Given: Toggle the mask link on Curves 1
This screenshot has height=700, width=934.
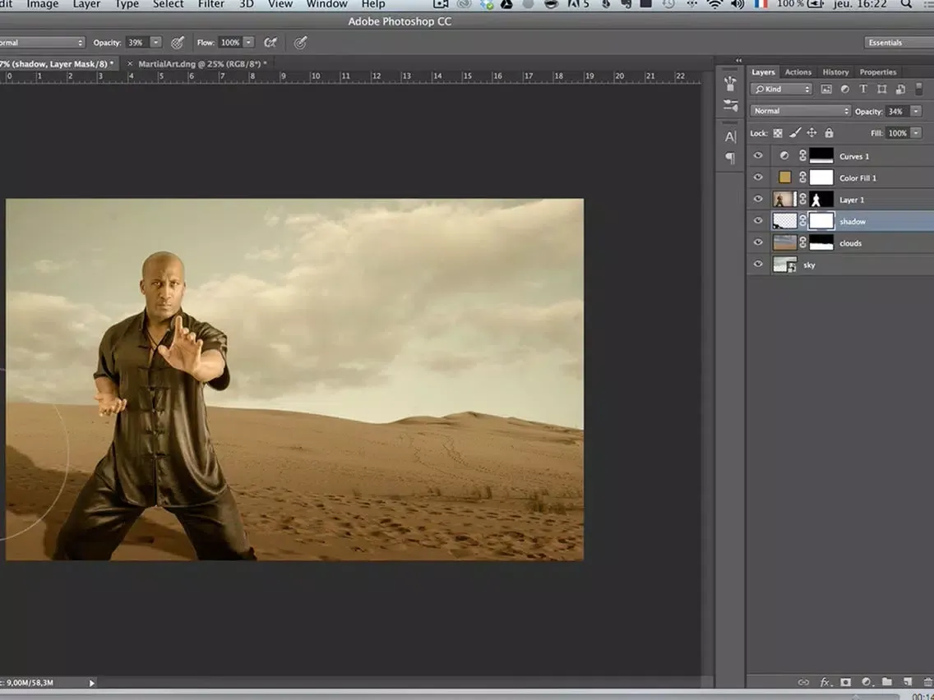Looking at the screenshot, I should coord(802,156).
